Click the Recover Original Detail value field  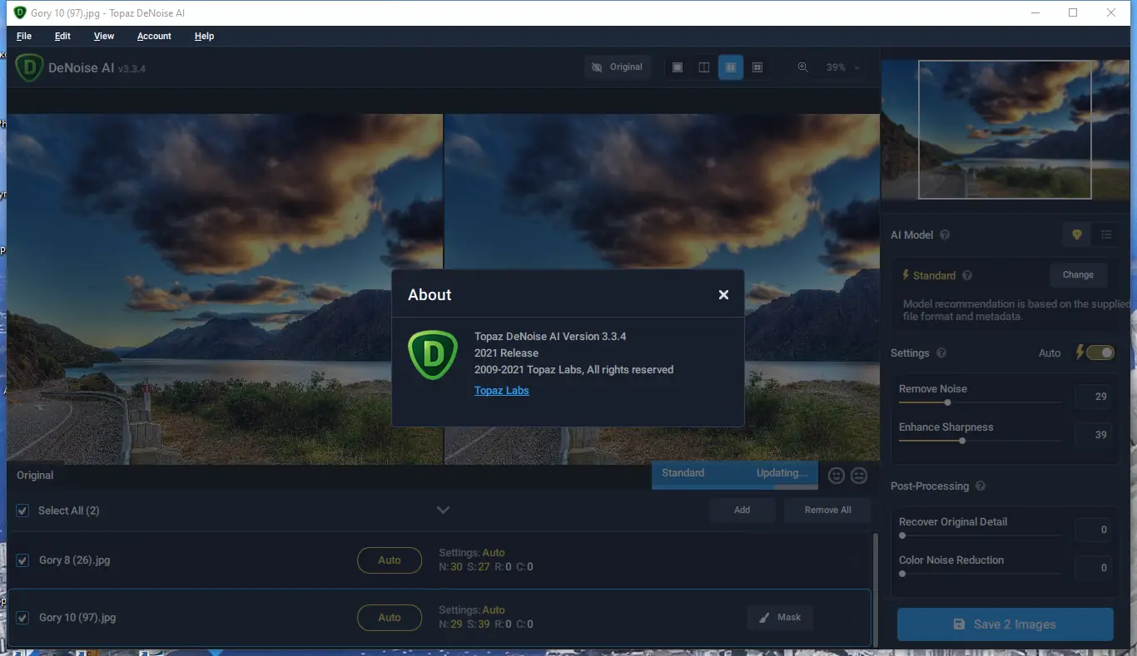point(1094,530)
